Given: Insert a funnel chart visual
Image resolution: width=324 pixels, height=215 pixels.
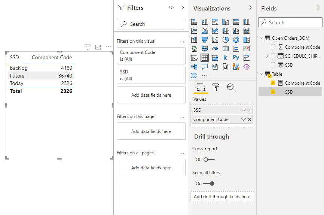Looking at the screenshot, I should [205, 40].
